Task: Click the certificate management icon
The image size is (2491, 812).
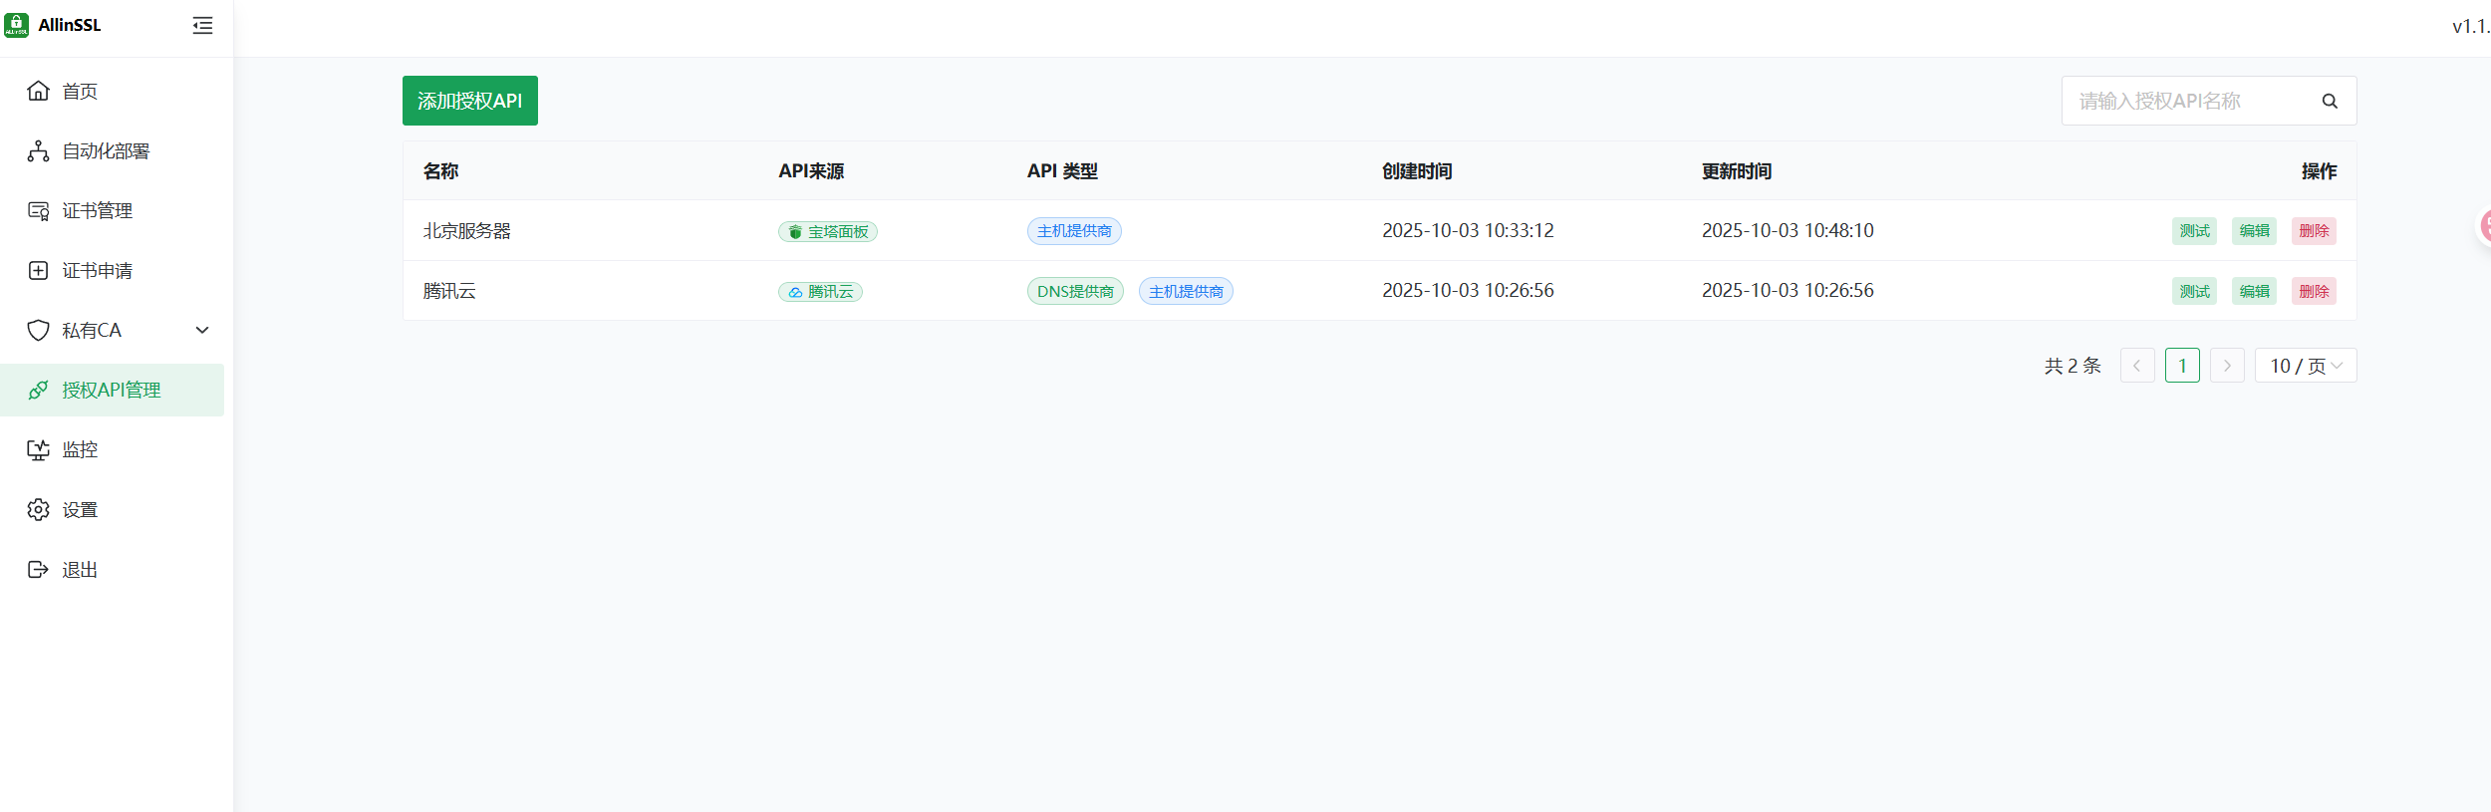Action: click(x=38, y=211)
